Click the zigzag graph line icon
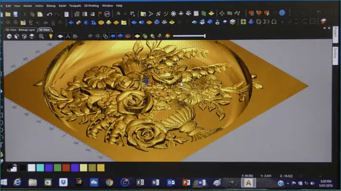This screenshot has height=191, width=341. pyautogui.click(x=237, y=13)
